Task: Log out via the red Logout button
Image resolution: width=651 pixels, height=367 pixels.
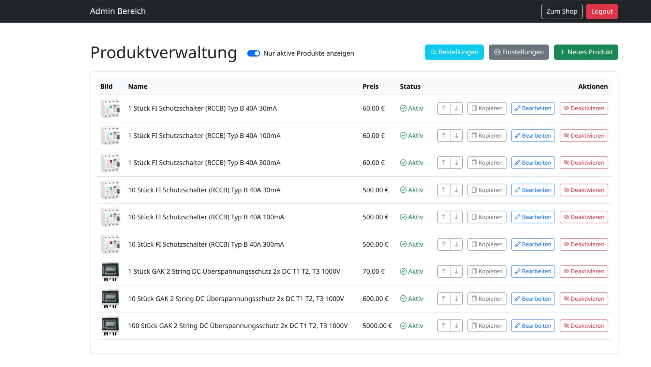Action: tap(601, 11)
